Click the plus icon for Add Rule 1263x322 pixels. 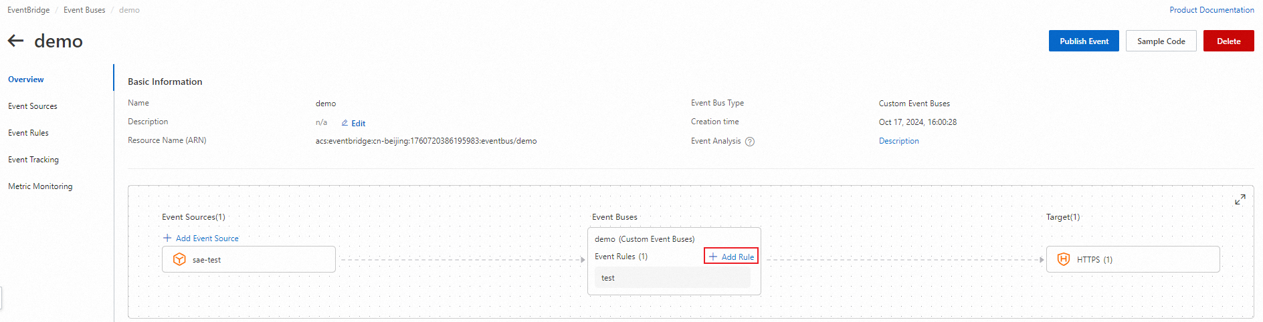pos(713,257)
